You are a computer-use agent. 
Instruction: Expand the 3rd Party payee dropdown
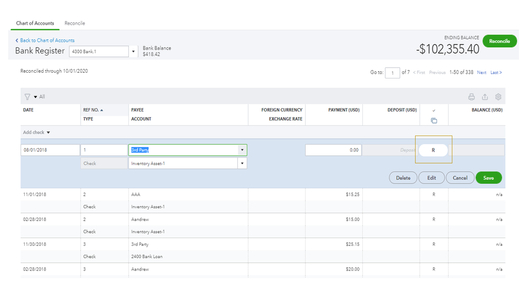click(241, 150)
